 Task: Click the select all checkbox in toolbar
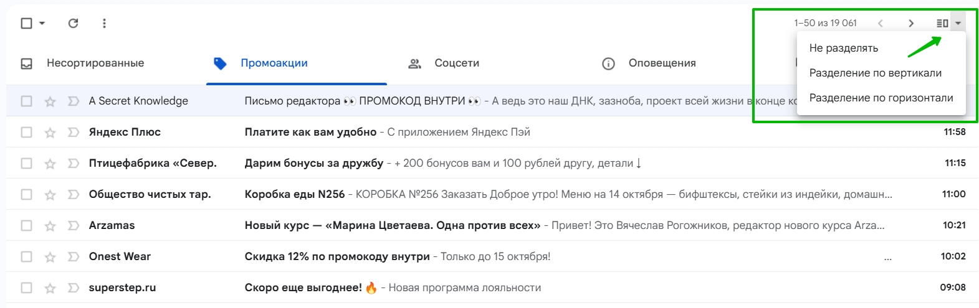click(26, 23)
